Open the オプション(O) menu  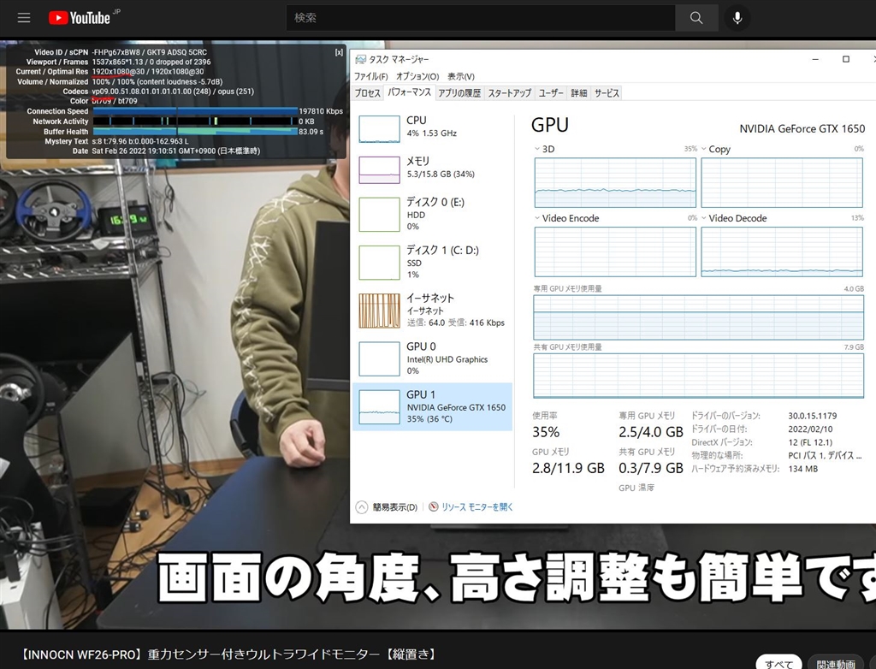click(x=417, y=77)
